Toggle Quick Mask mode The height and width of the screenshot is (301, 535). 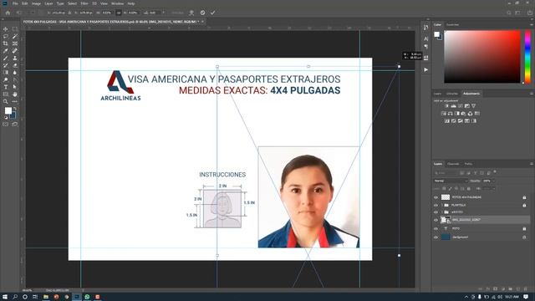(6, 125)
